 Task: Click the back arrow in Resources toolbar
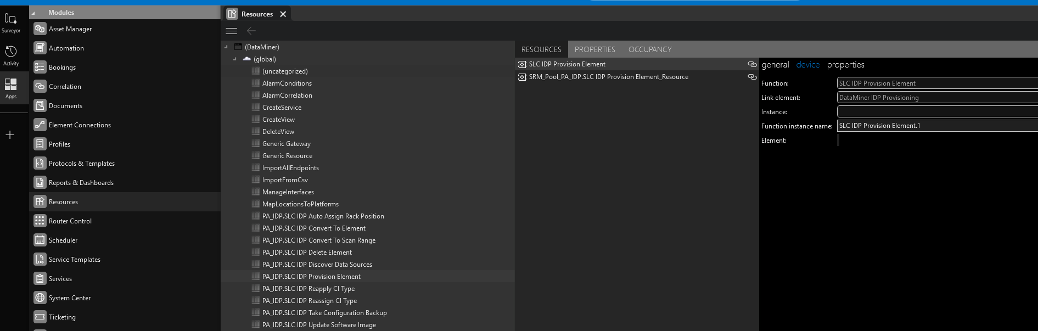pyautogui.click(x=251, y=31)
